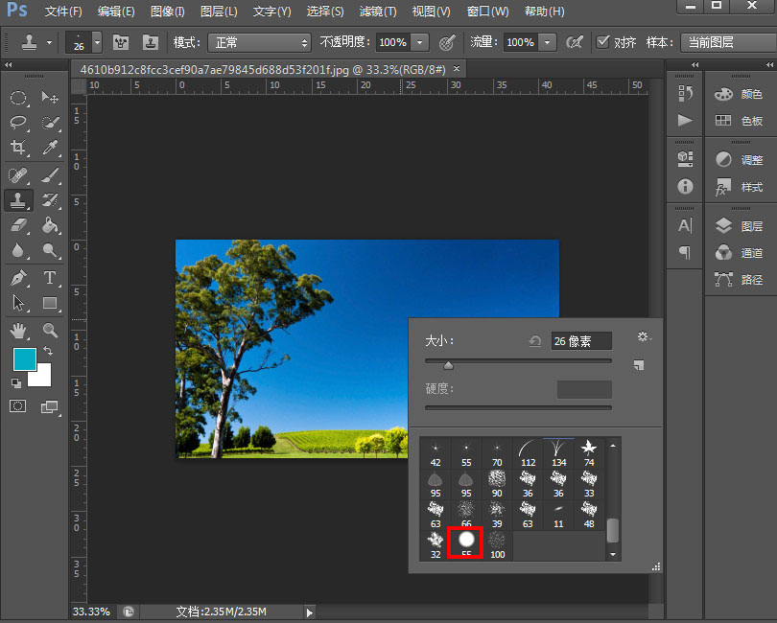Click the white background color swatch
777x623 pixels.
click(x=43, y=378)
